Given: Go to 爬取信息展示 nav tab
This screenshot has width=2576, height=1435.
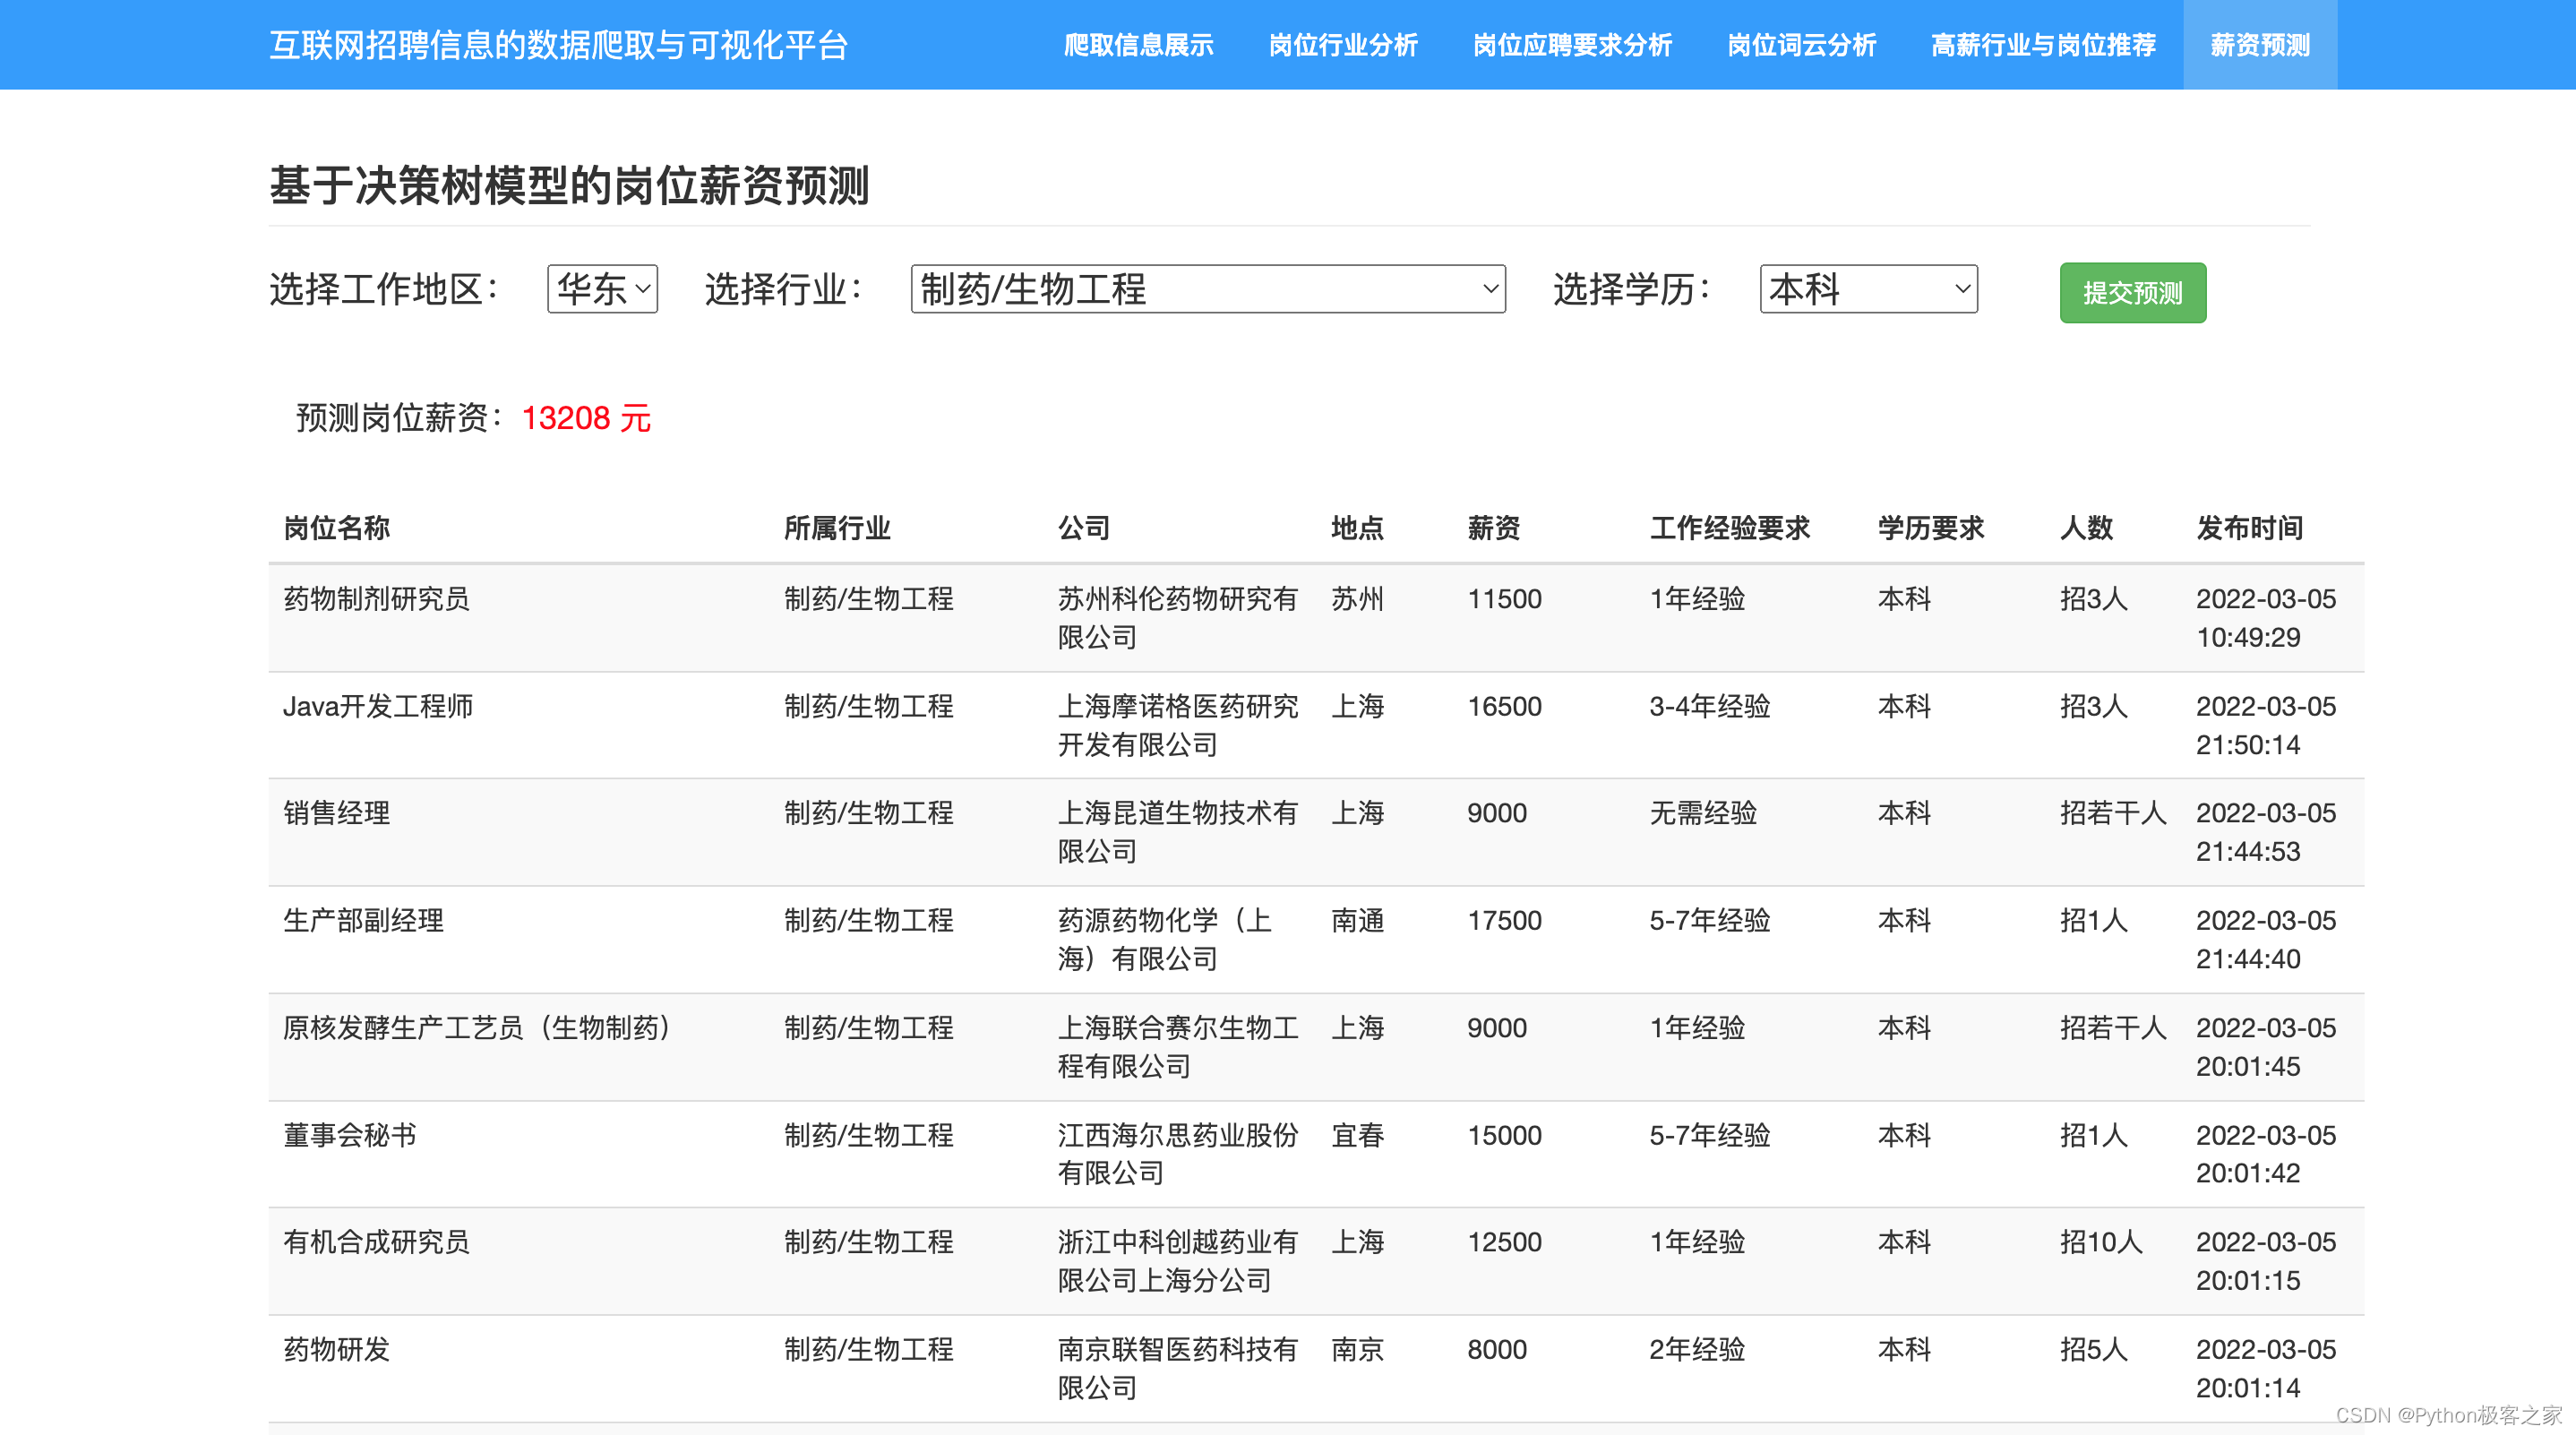Looking at the screenshot, I should tap(1138, 45).
